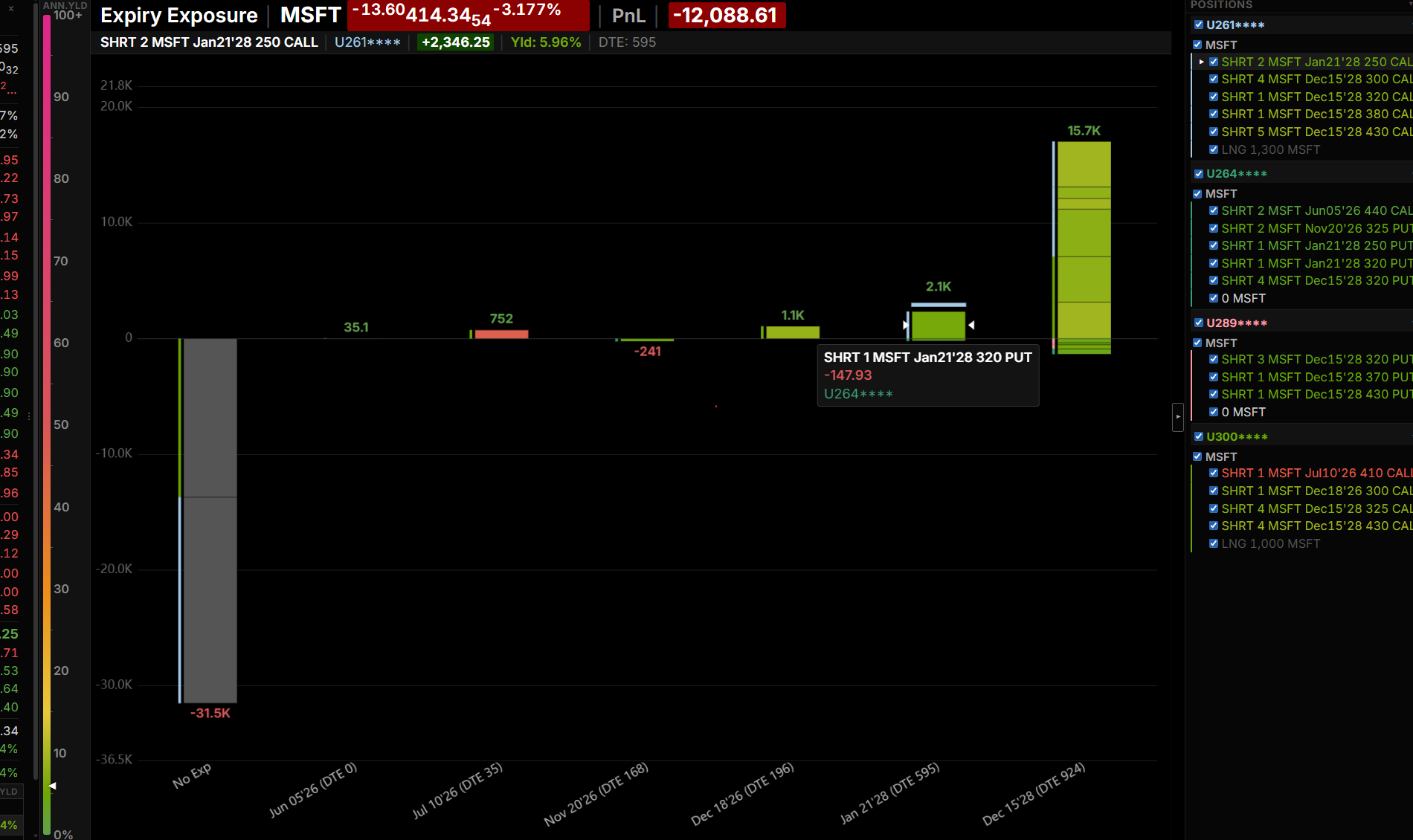
Task: Select the Dec 18'26 green bar
Action: click(x=793, y=332)
